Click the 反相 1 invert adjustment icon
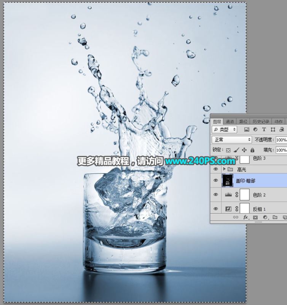The height and width of the screenshot is (305, 287). [x=228, y=209]
